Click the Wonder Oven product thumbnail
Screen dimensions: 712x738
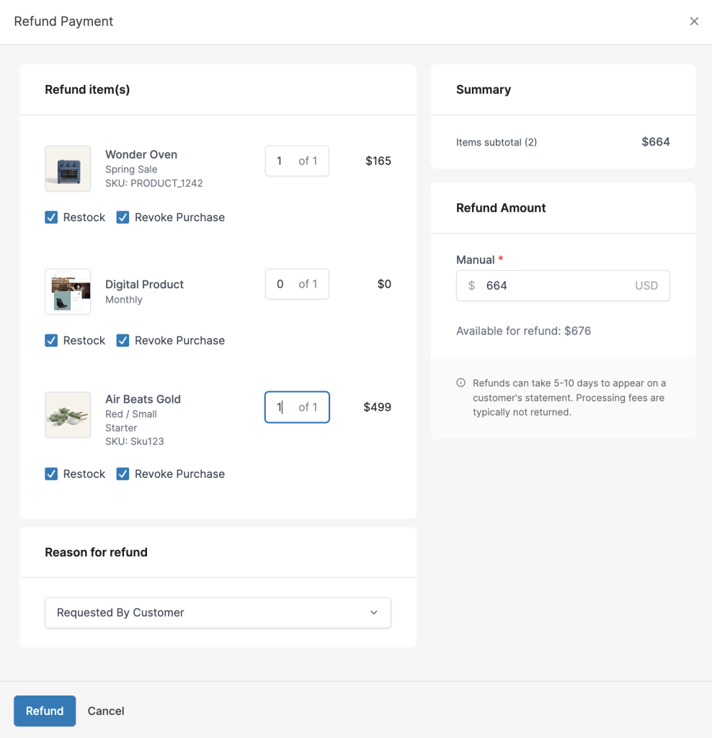point(68,169)
